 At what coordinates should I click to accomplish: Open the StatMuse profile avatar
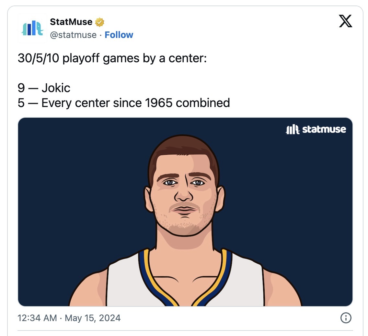click(x=32, y=28)
